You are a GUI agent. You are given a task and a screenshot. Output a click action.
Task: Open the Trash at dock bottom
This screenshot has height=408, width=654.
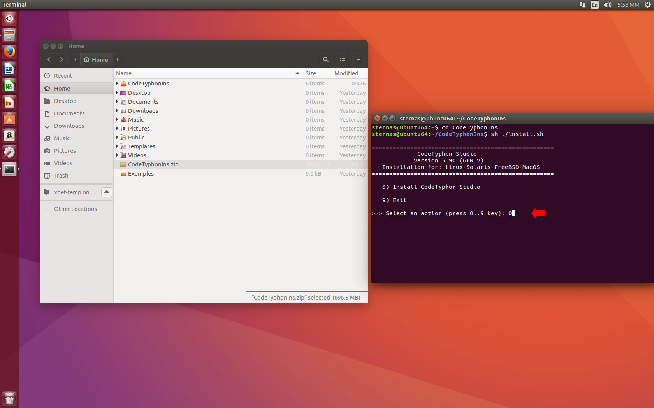click(x=9, y=398)
